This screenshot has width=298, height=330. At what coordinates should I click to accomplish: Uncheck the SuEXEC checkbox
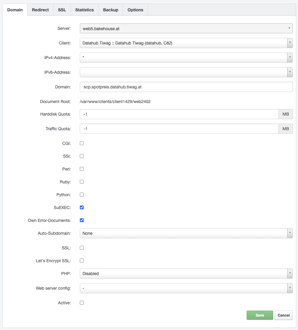82,208
